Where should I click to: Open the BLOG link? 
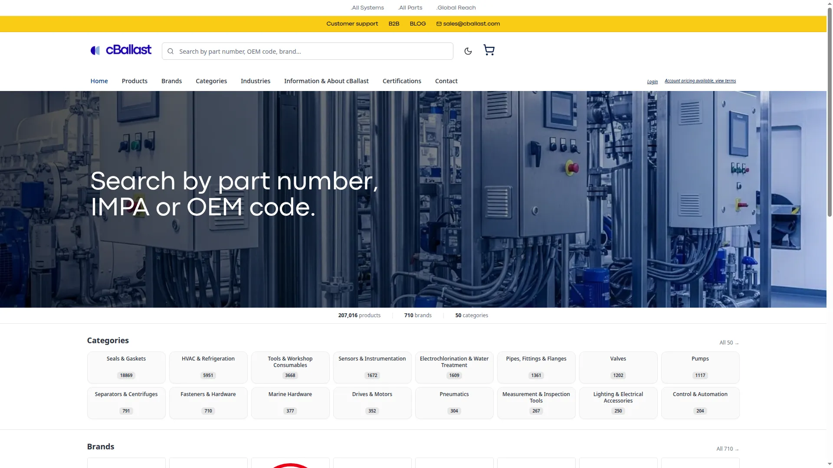(x=417, y=24)
